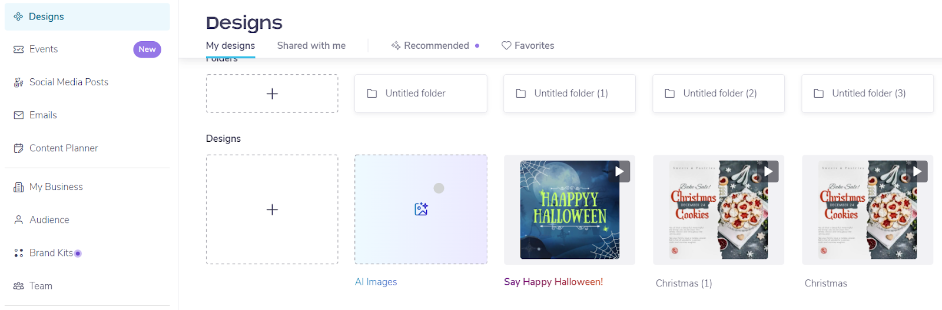
Task: Open Brand Kits page
Action: [87, 253]
